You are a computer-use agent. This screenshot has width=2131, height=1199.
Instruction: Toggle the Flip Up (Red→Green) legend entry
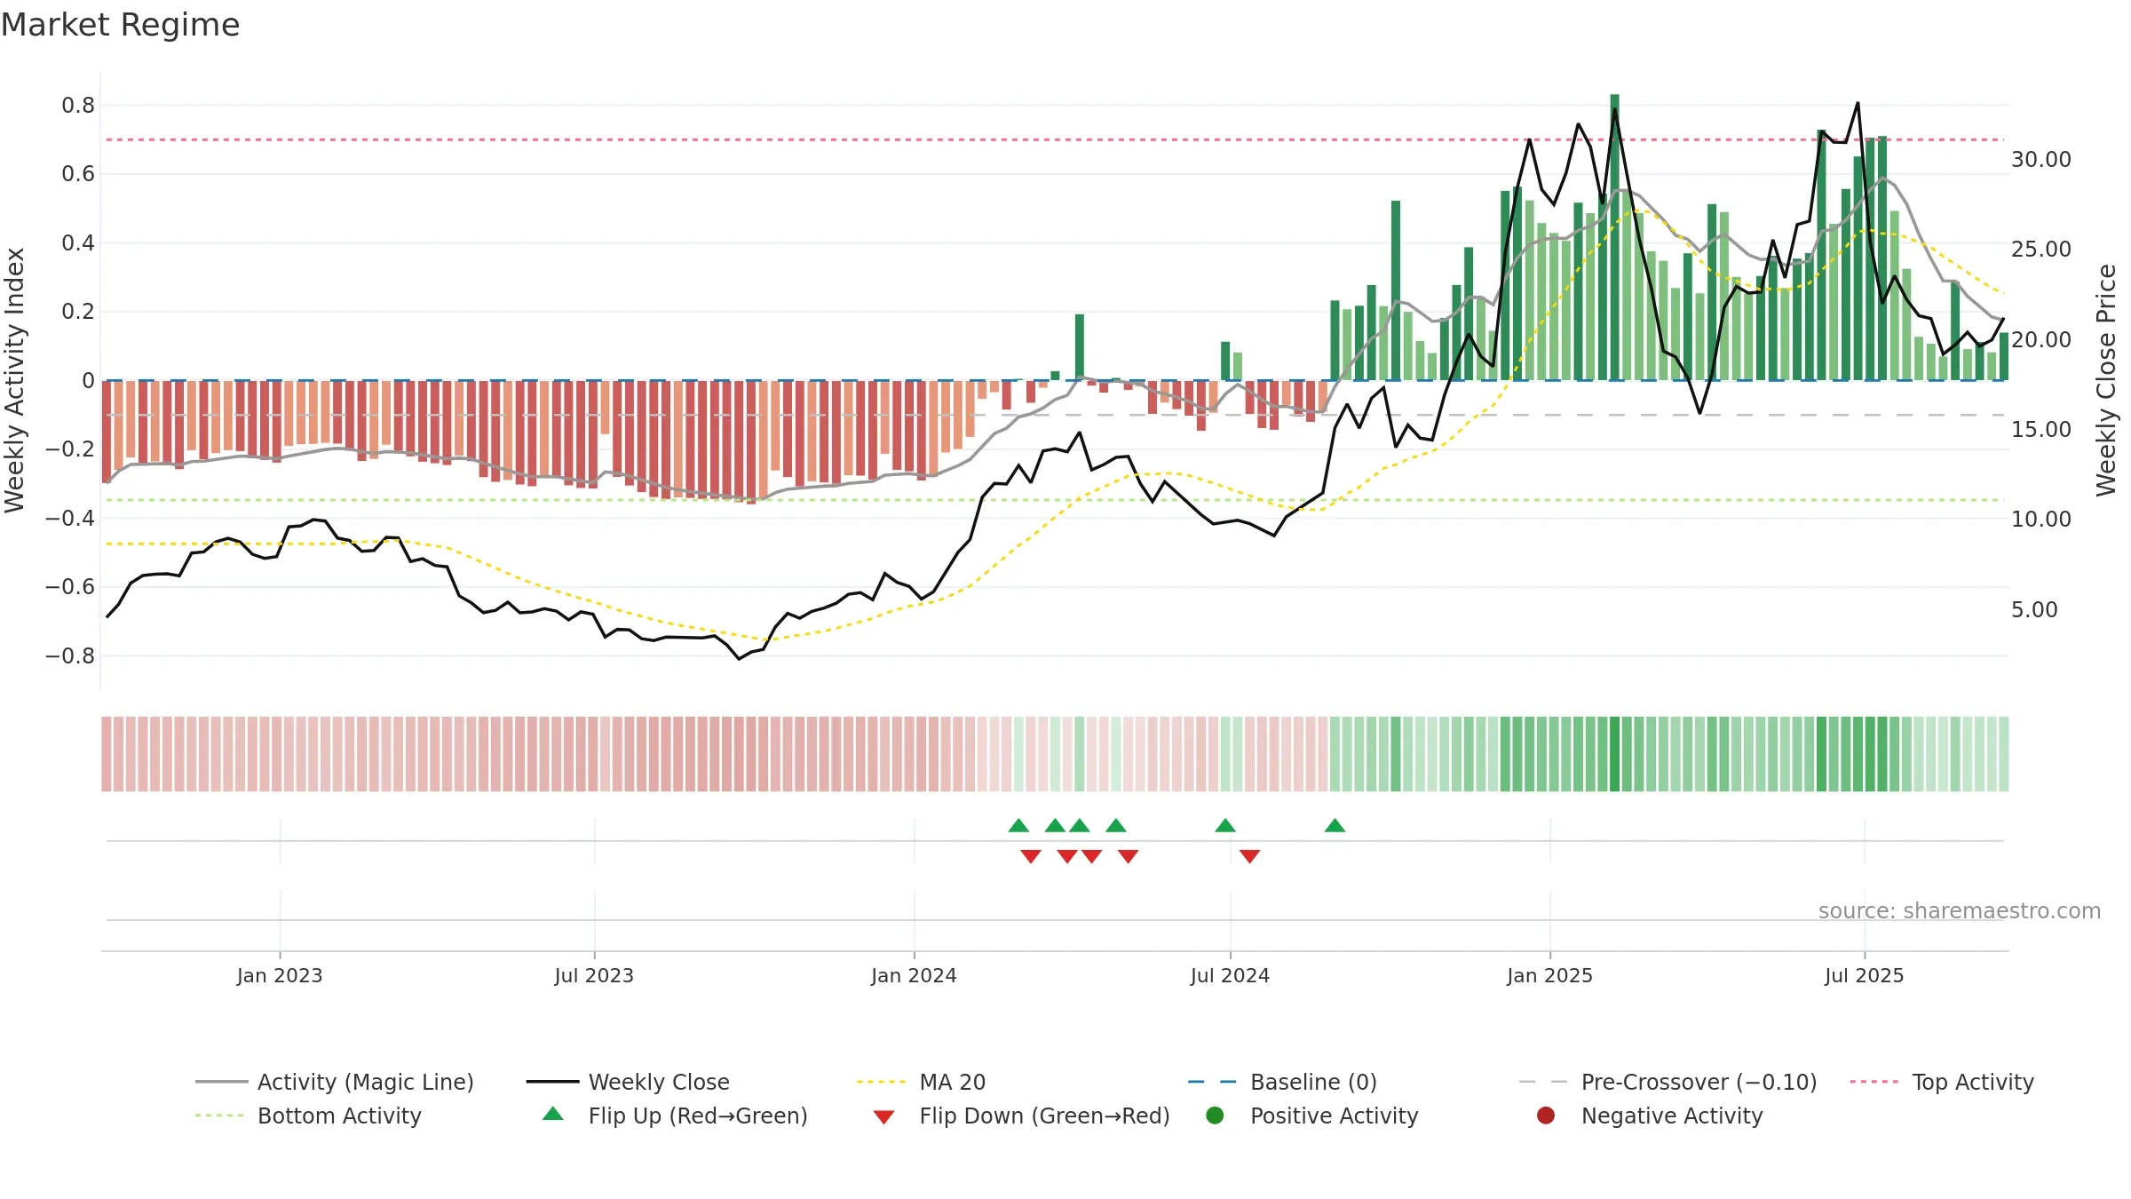click(x=675, y=1116)
